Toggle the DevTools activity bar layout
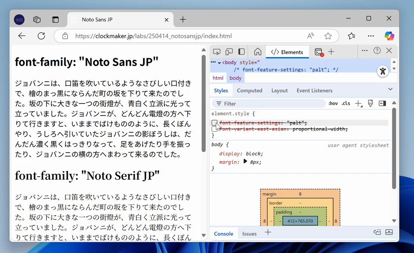The image size is (414, 253). coord(241,52)
